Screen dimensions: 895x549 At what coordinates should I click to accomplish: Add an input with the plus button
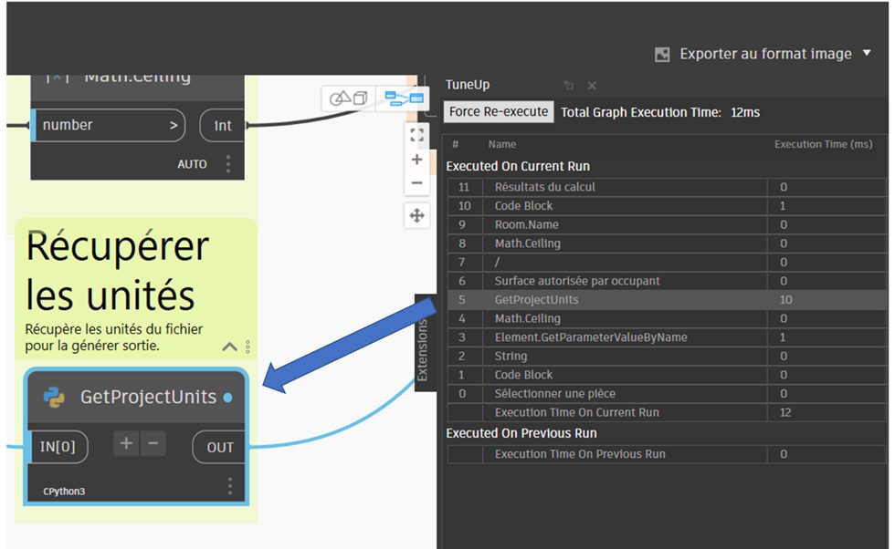point(126,443)
